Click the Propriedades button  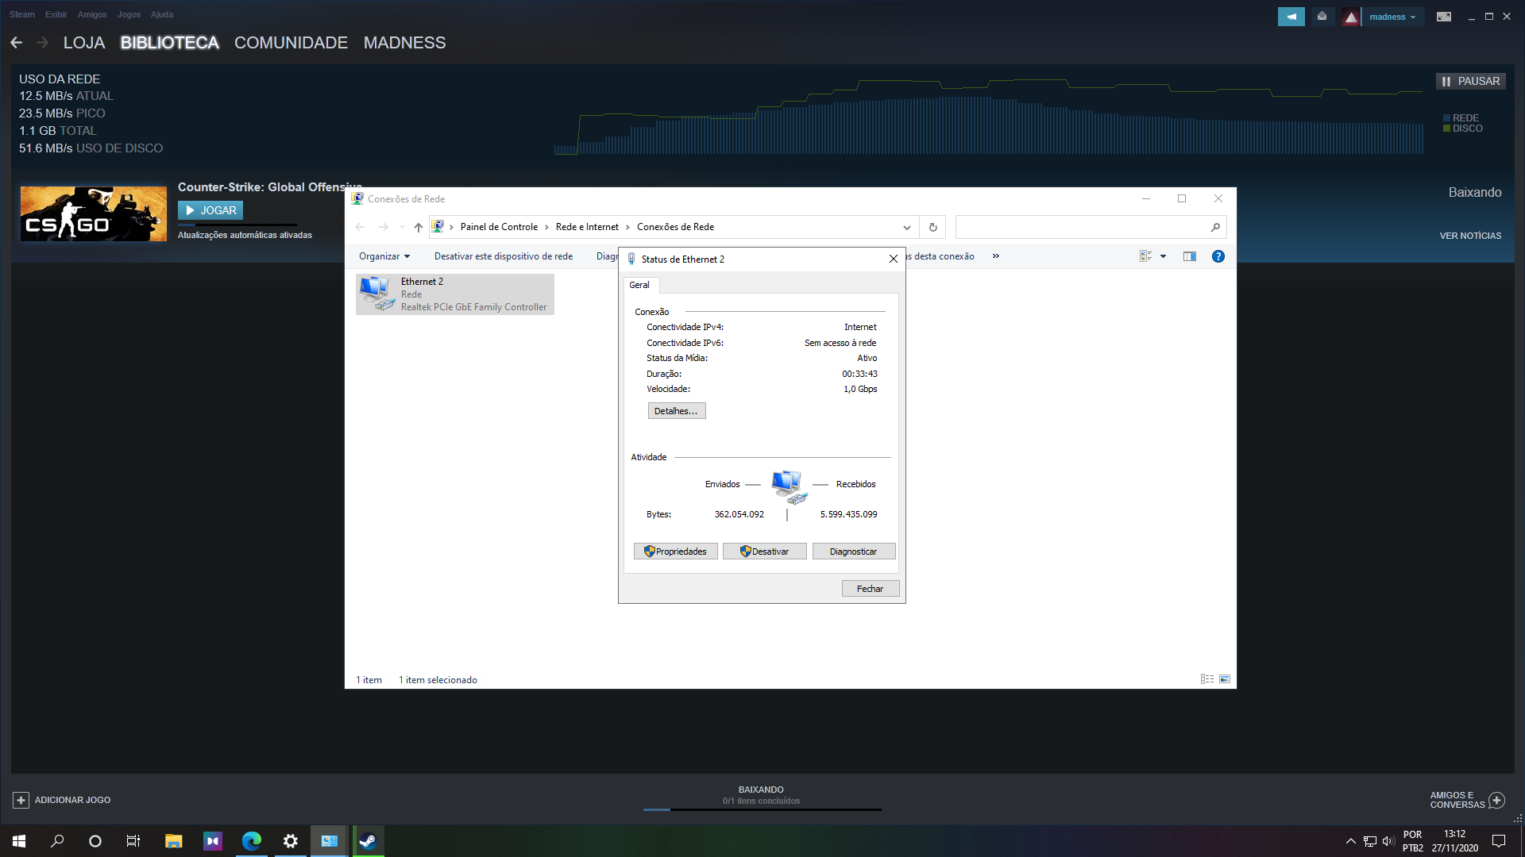point(676,551)
